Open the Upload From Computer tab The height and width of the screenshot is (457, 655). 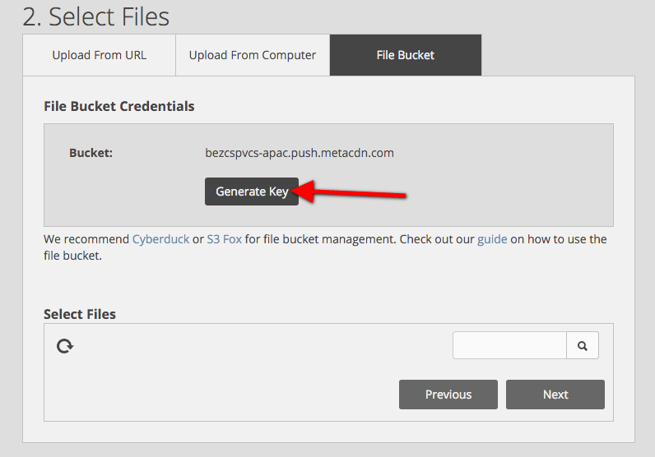tap(253, 55)
